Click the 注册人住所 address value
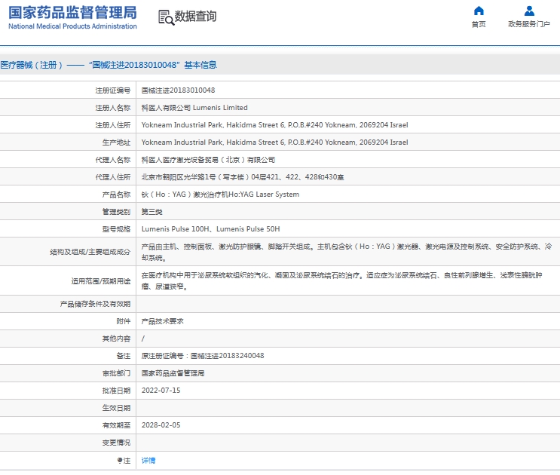This screenshot has width=560, height=475. [274, 125]
